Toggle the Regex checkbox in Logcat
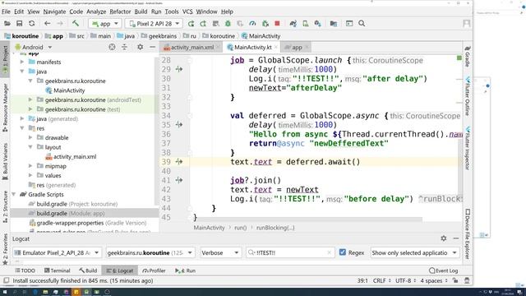 coord(342,252)
